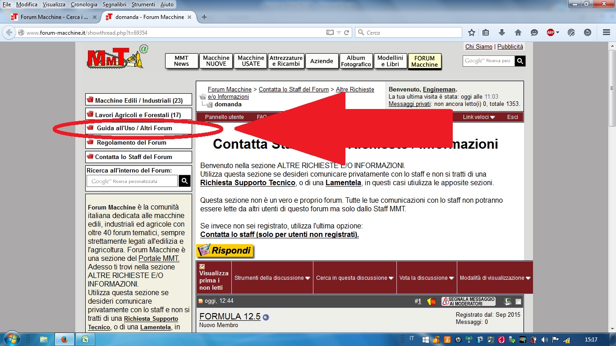The width and height of the screenshot is (616, 346).
Task: Open the downloads arrow icon
Action: (x=501, y=32)
